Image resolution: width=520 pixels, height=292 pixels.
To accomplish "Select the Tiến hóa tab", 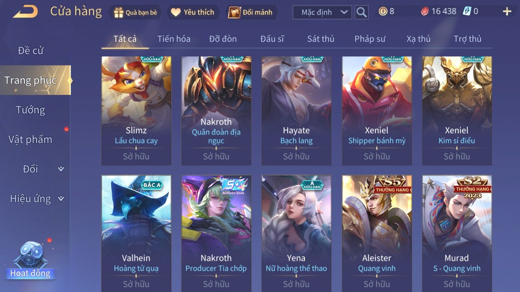I will tap(174, 39).
